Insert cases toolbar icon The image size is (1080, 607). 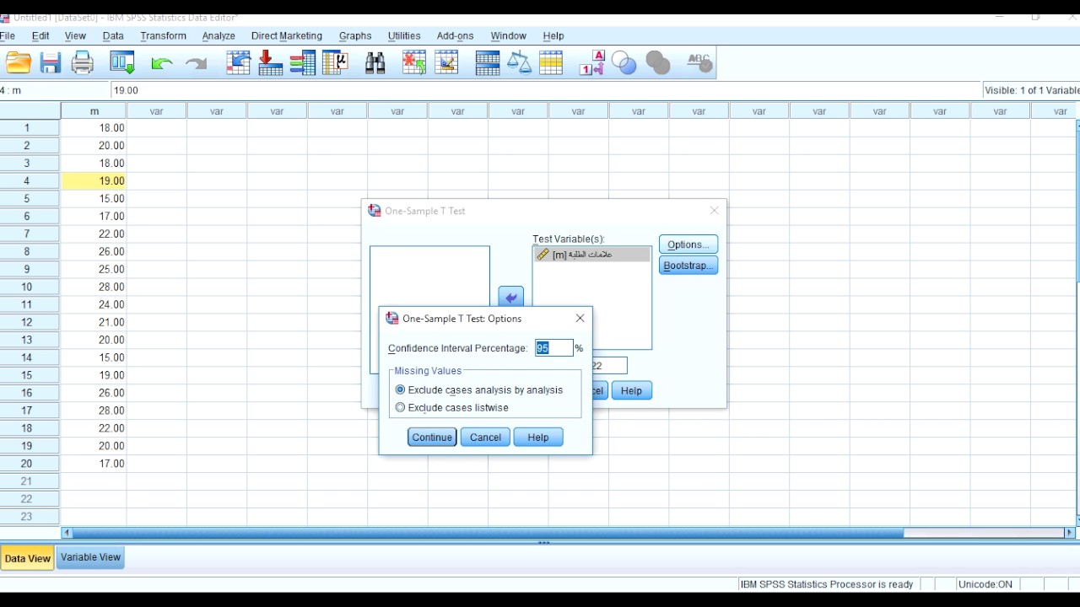point(414,63)
